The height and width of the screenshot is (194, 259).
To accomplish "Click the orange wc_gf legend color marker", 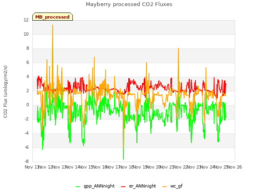I will [165, 187].
